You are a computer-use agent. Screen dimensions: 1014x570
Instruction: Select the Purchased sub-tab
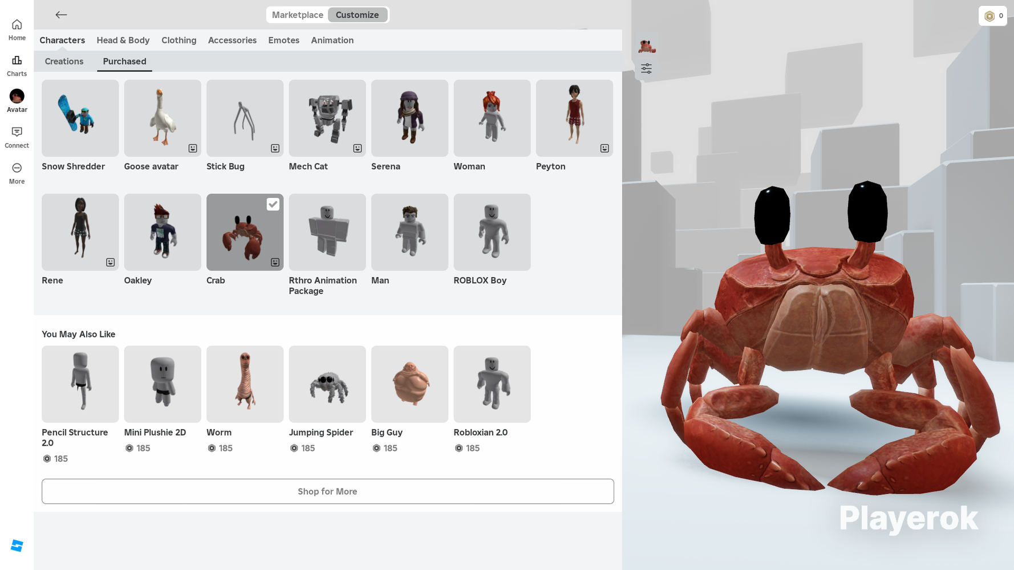124,62
